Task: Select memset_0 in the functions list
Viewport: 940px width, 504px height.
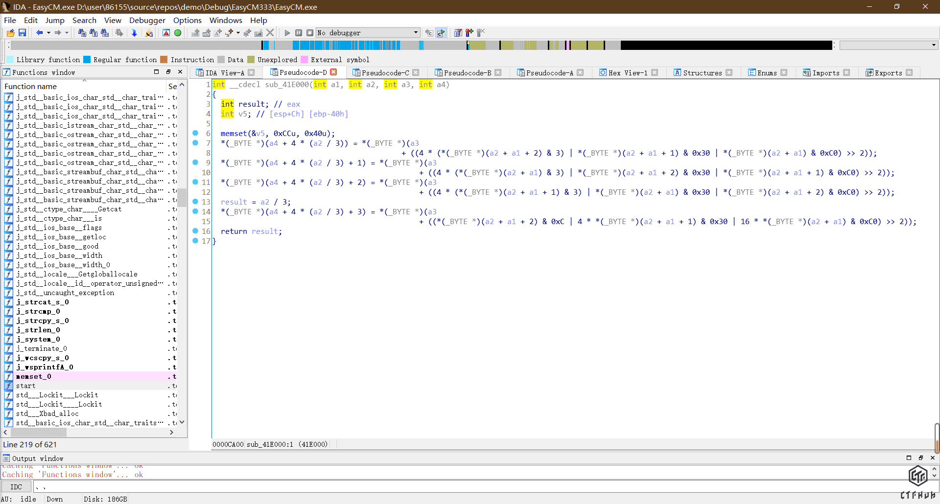Action: (x=34, y=376)
